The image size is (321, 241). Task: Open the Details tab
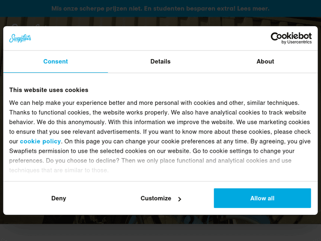(160, 62)
